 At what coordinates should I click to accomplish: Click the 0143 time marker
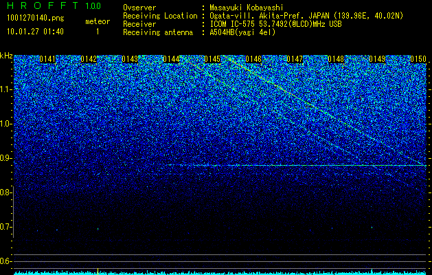click(130, 59)
